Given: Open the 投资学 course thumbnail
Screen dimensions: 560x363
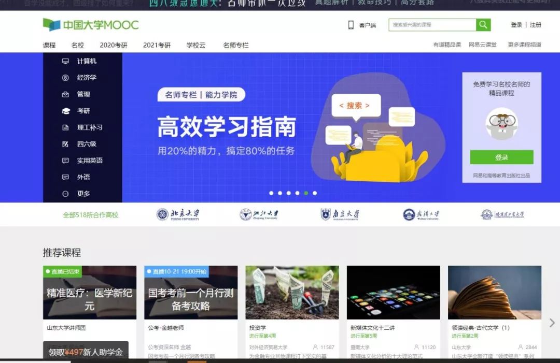Looking at the screenshot, I should point(292,293).
